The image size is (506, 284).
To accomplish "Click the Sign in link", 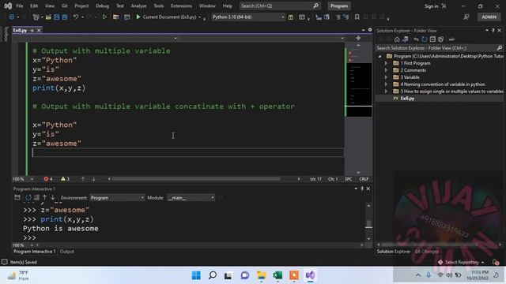I will tap(432, 6).
